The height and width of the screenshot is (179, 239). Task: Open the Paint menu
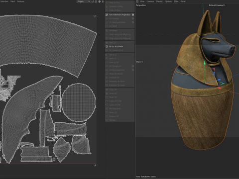(x=12, y=1)
